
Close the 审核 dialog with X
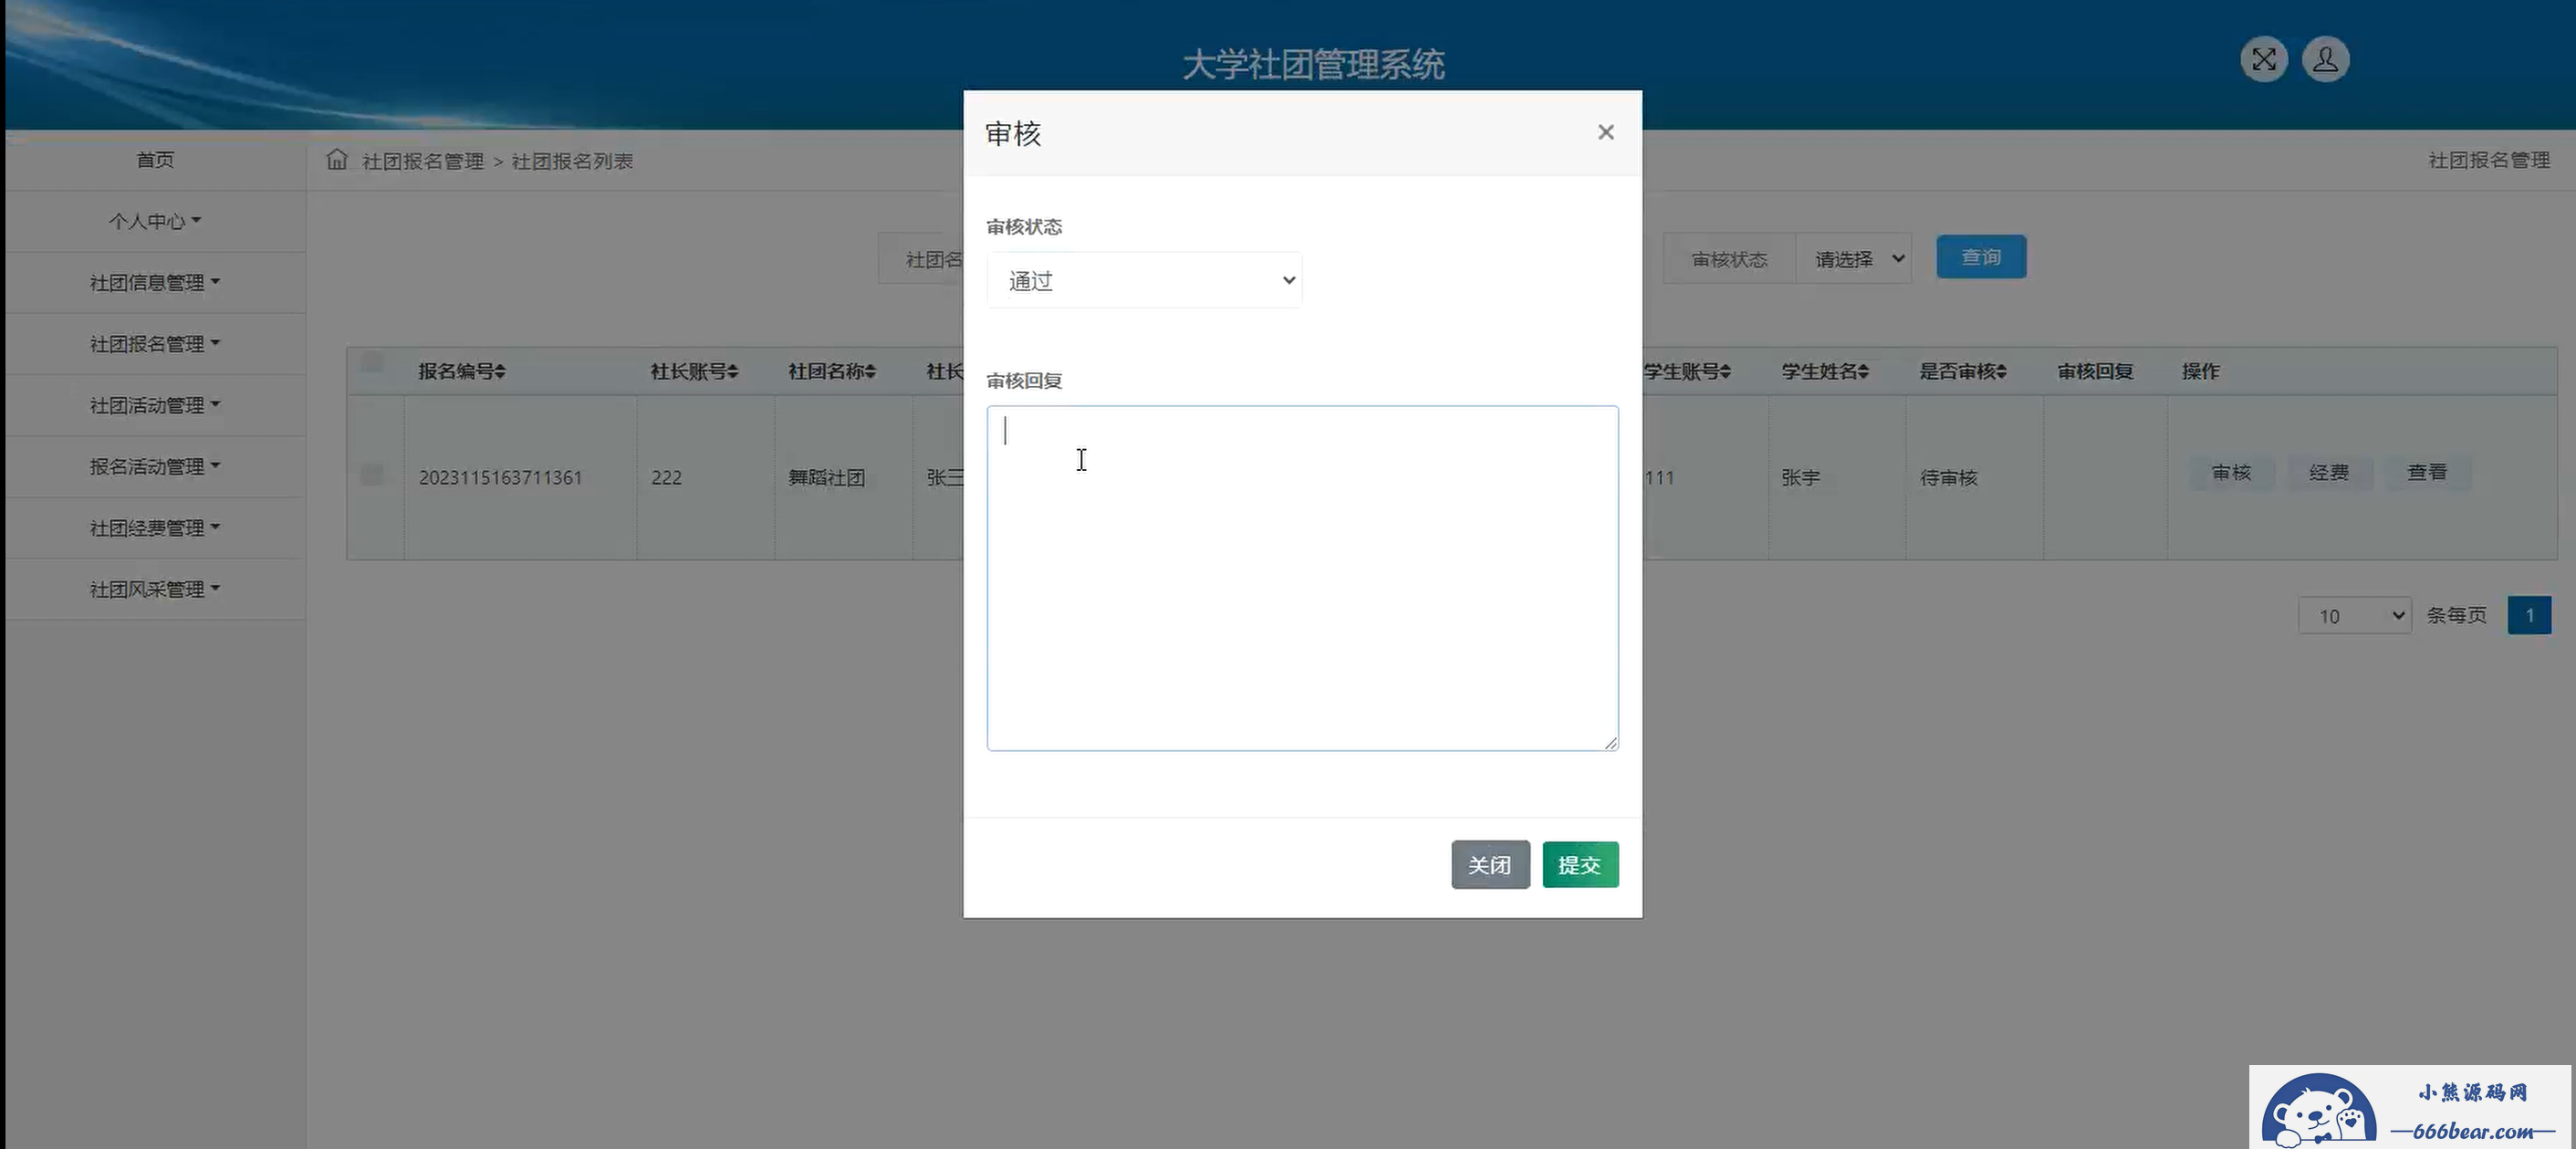(x=1605, y=132)
